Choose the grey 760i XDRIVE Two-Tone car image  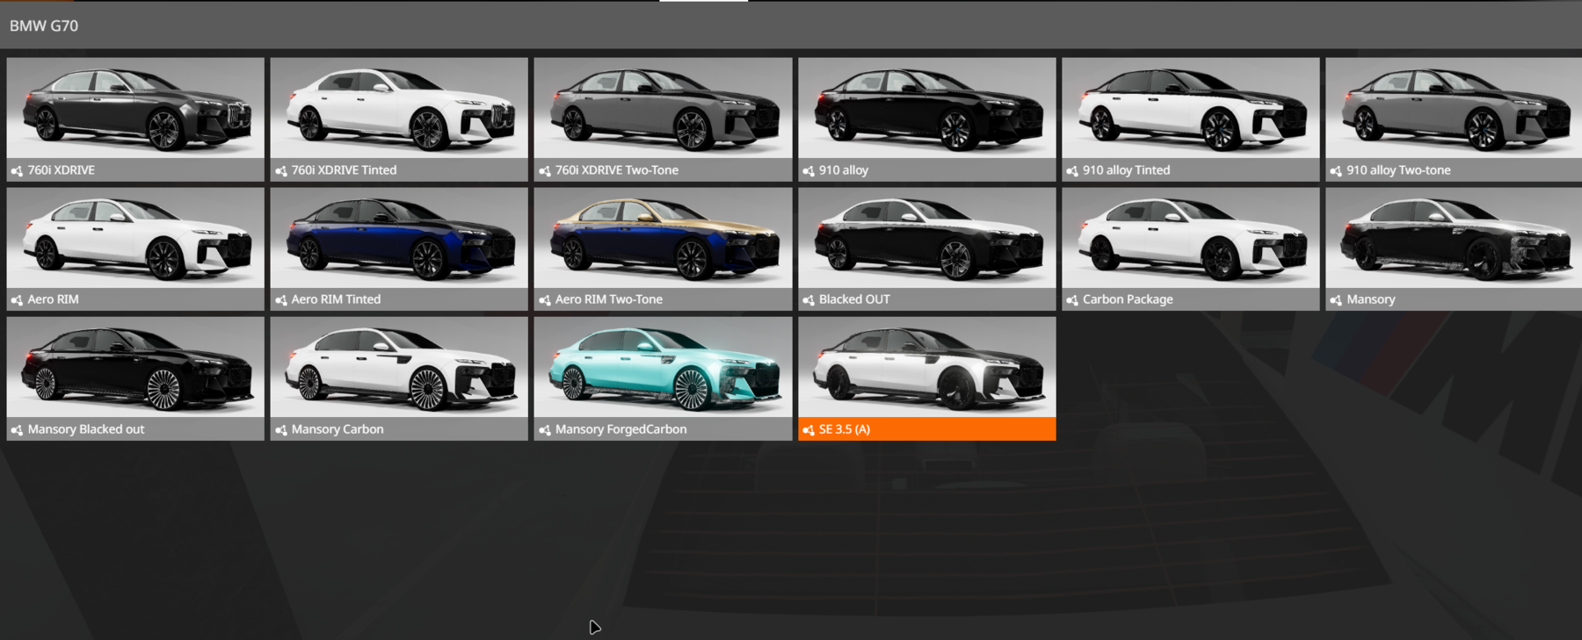[x=663, y=109]
